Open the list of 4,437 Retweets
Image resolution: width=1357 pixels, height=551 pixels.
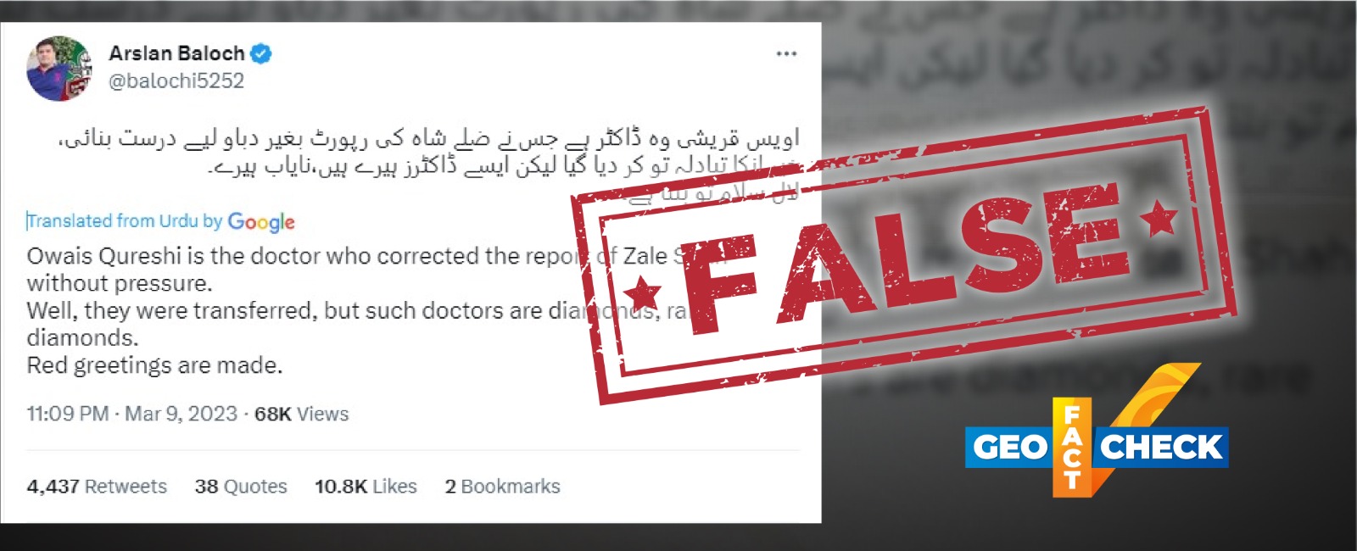[x=97, y=487]
